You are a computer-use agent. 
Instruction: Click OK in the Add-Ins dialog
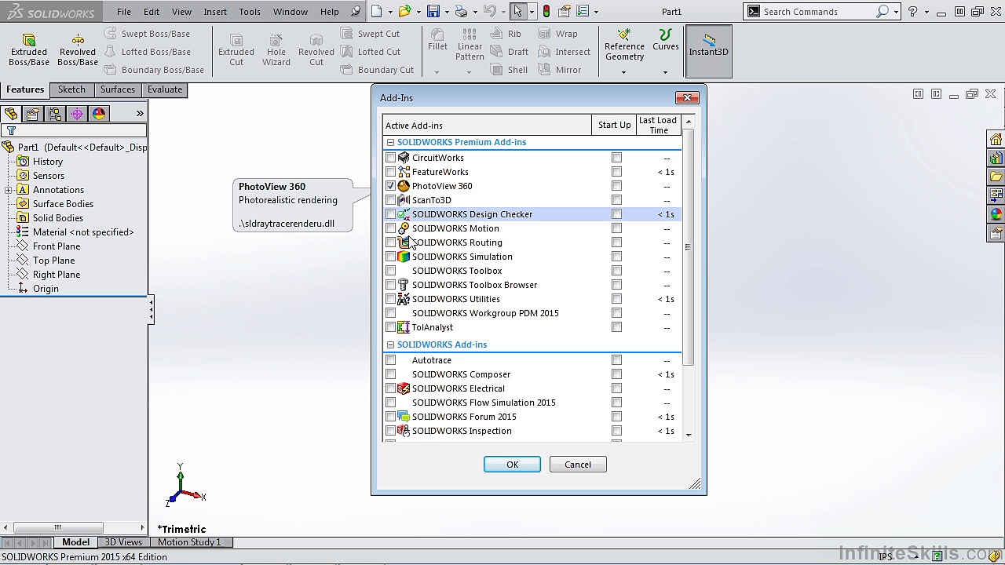pyautogui.click(x=512, y=465)
